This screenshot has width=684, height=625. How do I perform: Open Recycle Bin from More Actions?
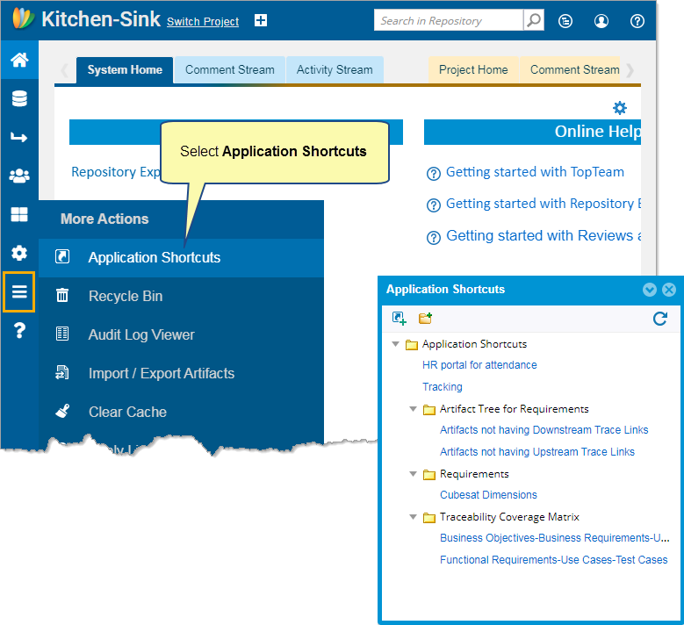click(181, 296)
